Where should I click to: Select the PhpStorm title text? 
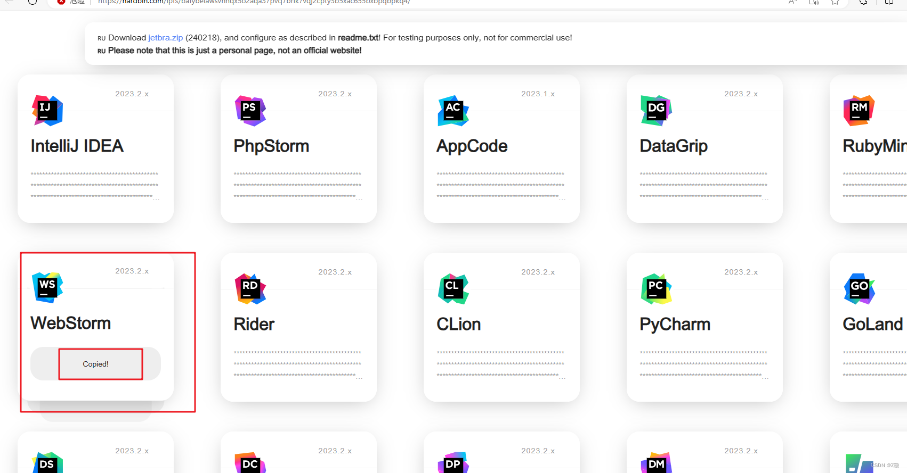[271, 146]
